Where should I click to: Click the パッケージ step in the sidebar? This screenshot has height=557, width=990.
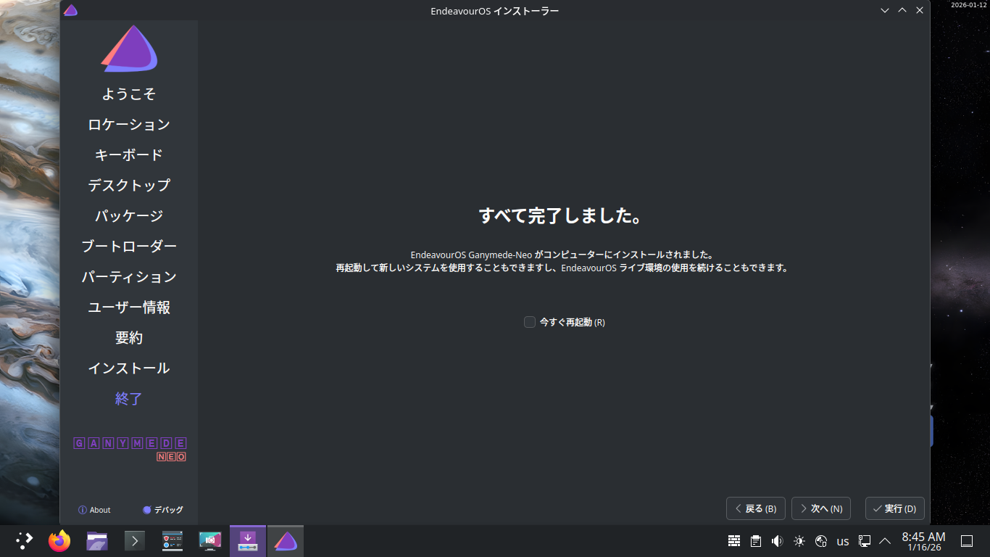129,216
